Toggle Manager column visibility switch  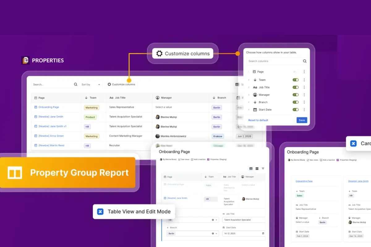point(296,95)
